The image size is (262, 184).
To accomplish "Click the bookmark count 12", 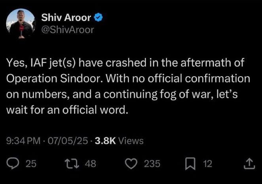I will coord(207,164).
